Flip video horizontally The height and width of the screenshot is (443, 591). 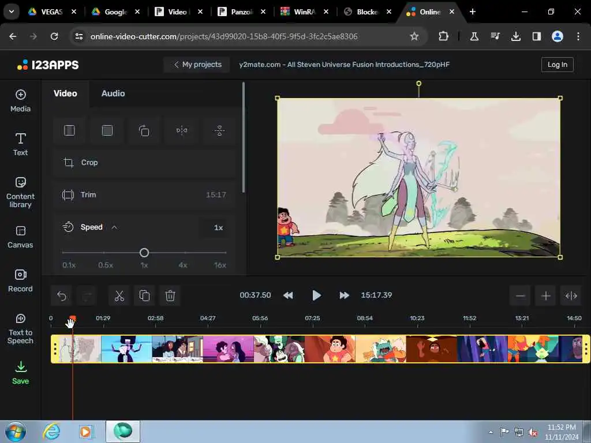182,130
